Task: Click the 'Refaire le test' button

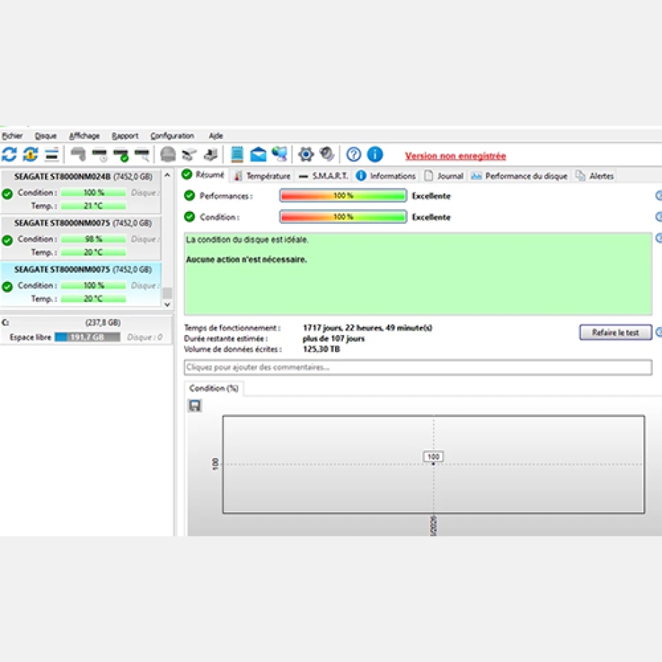Action: [x=615, y=333]
